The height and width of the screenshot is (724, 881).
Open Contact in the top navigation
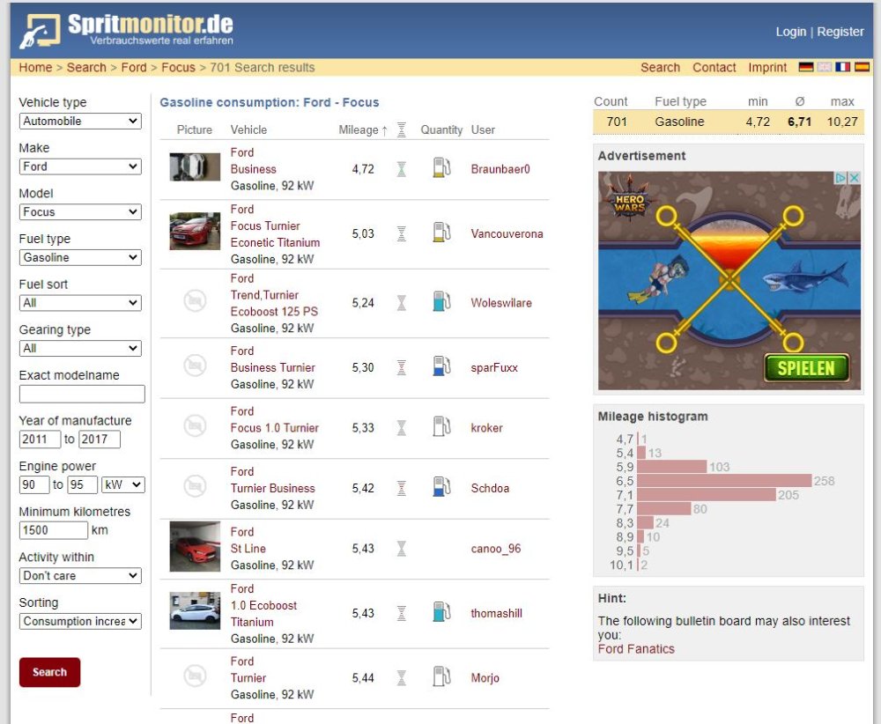714,67
